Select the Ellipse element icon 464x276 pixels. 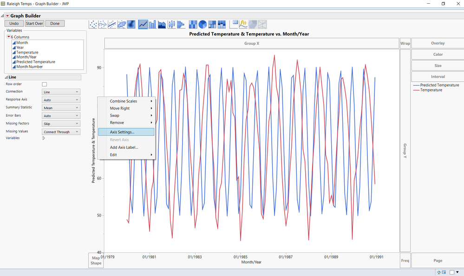click(122, 24)
